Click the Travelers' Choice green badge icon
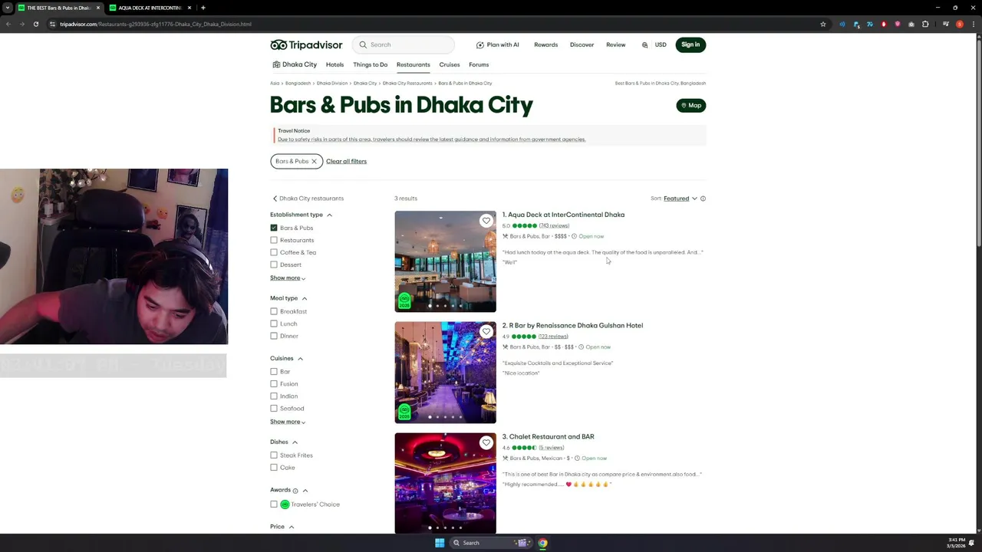 [x=285, y=504]
